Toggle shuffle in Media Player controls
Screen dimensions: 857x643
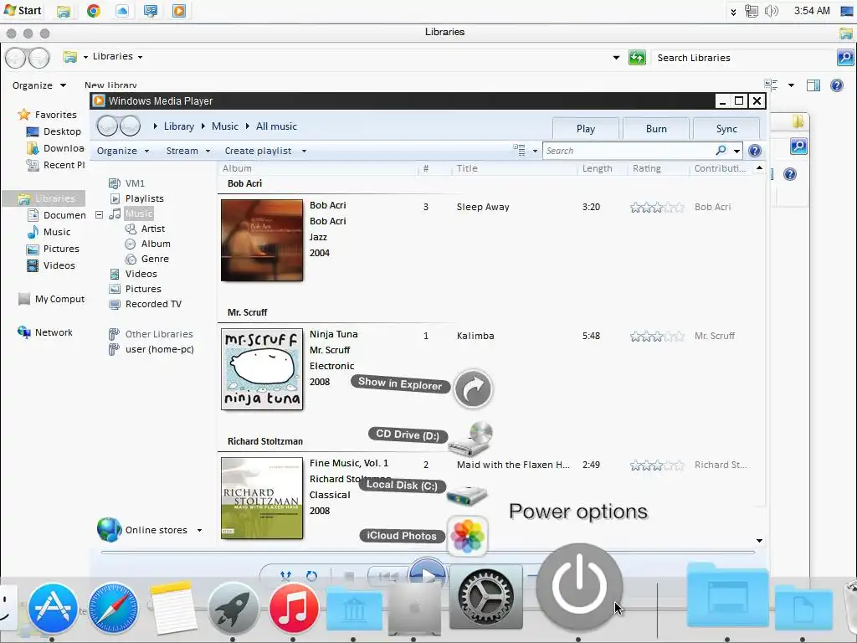(x=285, y=575)
